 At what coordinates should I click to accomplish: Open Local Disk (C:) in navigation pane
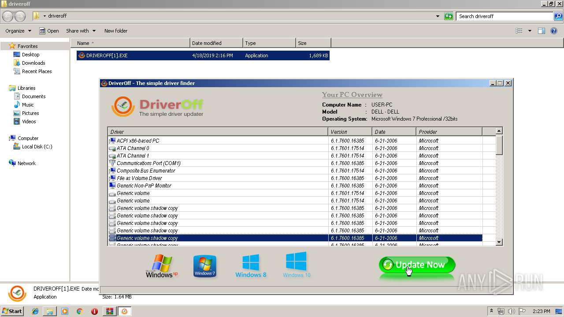click(37, 147)
